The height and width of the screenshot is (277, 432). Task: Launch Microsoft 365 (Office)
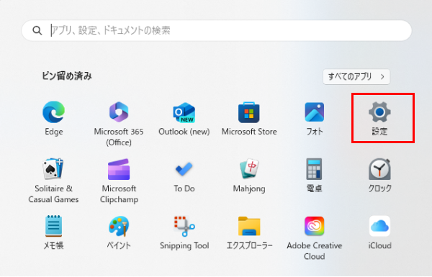(119, 123)
